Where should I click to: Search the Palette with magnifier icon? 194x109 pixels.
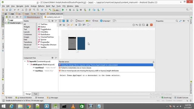[49, 21]
